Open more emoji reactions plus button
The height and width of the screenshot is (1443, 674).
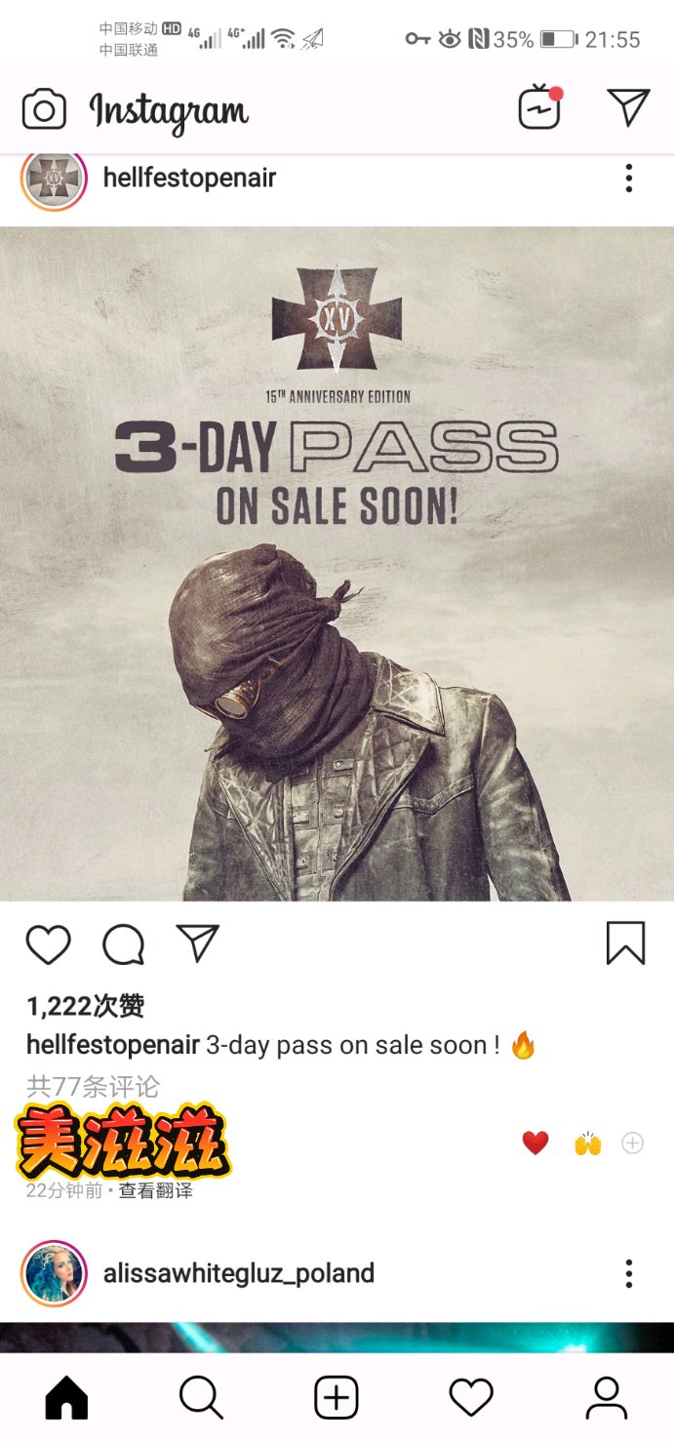pos(633,1142)
